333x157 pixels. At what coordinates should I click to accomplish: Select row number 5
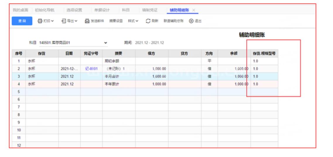(x=19, y=92)
